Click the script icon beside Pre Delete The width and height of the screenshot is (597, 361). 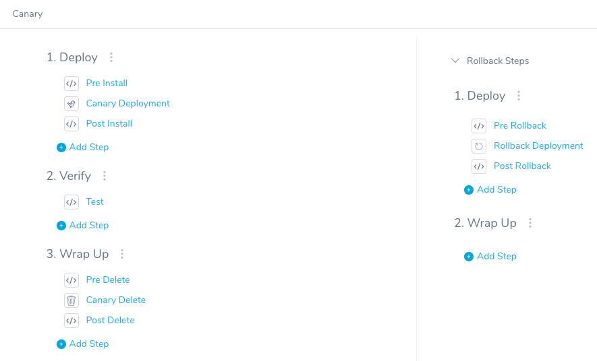click(72, 280)
